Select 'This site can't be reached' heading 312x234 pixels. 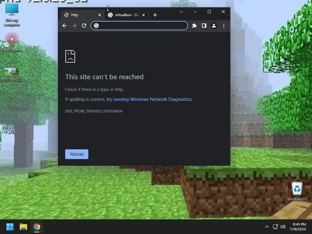tap(104, 77)
